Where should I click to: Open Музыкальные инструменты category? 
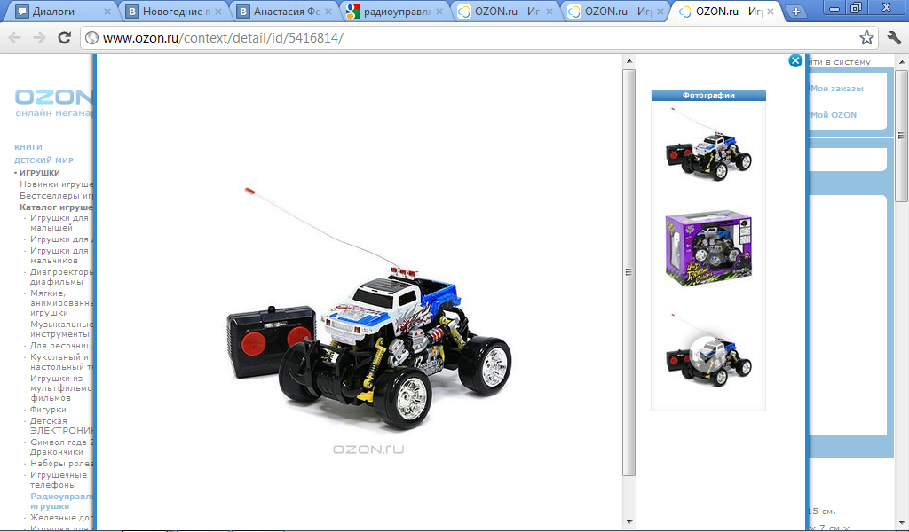61,329
